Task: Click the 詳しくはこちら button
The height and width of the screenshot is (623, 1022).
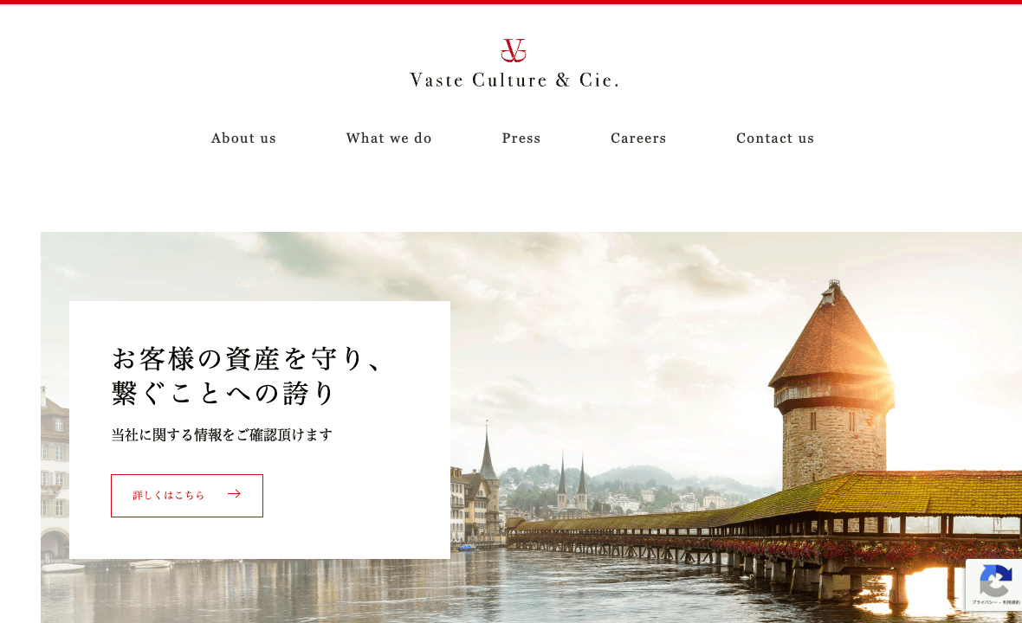Action: click(187, 496)
